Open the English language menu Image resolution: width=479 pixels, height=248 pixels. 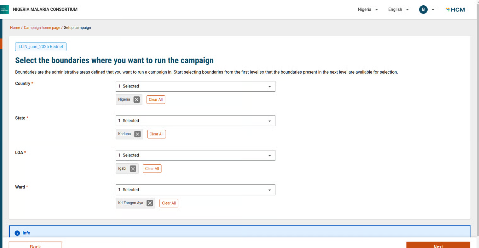click(398, 9)
